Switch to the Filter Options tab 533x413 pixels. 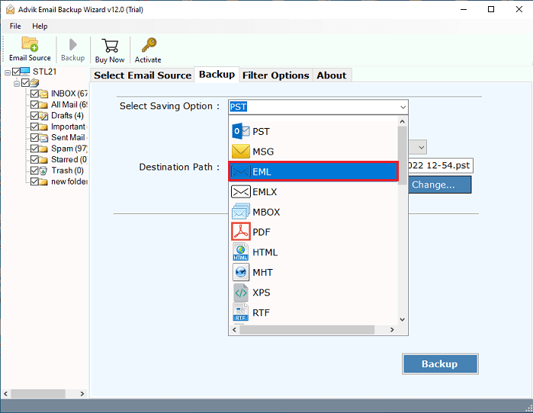click(x=276, y=75)
